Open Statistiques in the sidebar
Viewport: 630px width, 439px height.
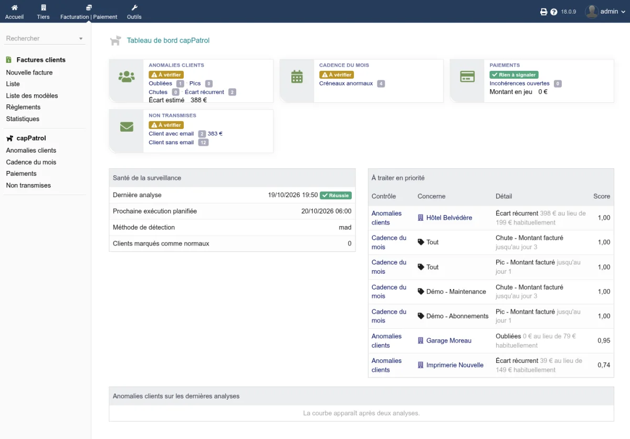(23, 119)
